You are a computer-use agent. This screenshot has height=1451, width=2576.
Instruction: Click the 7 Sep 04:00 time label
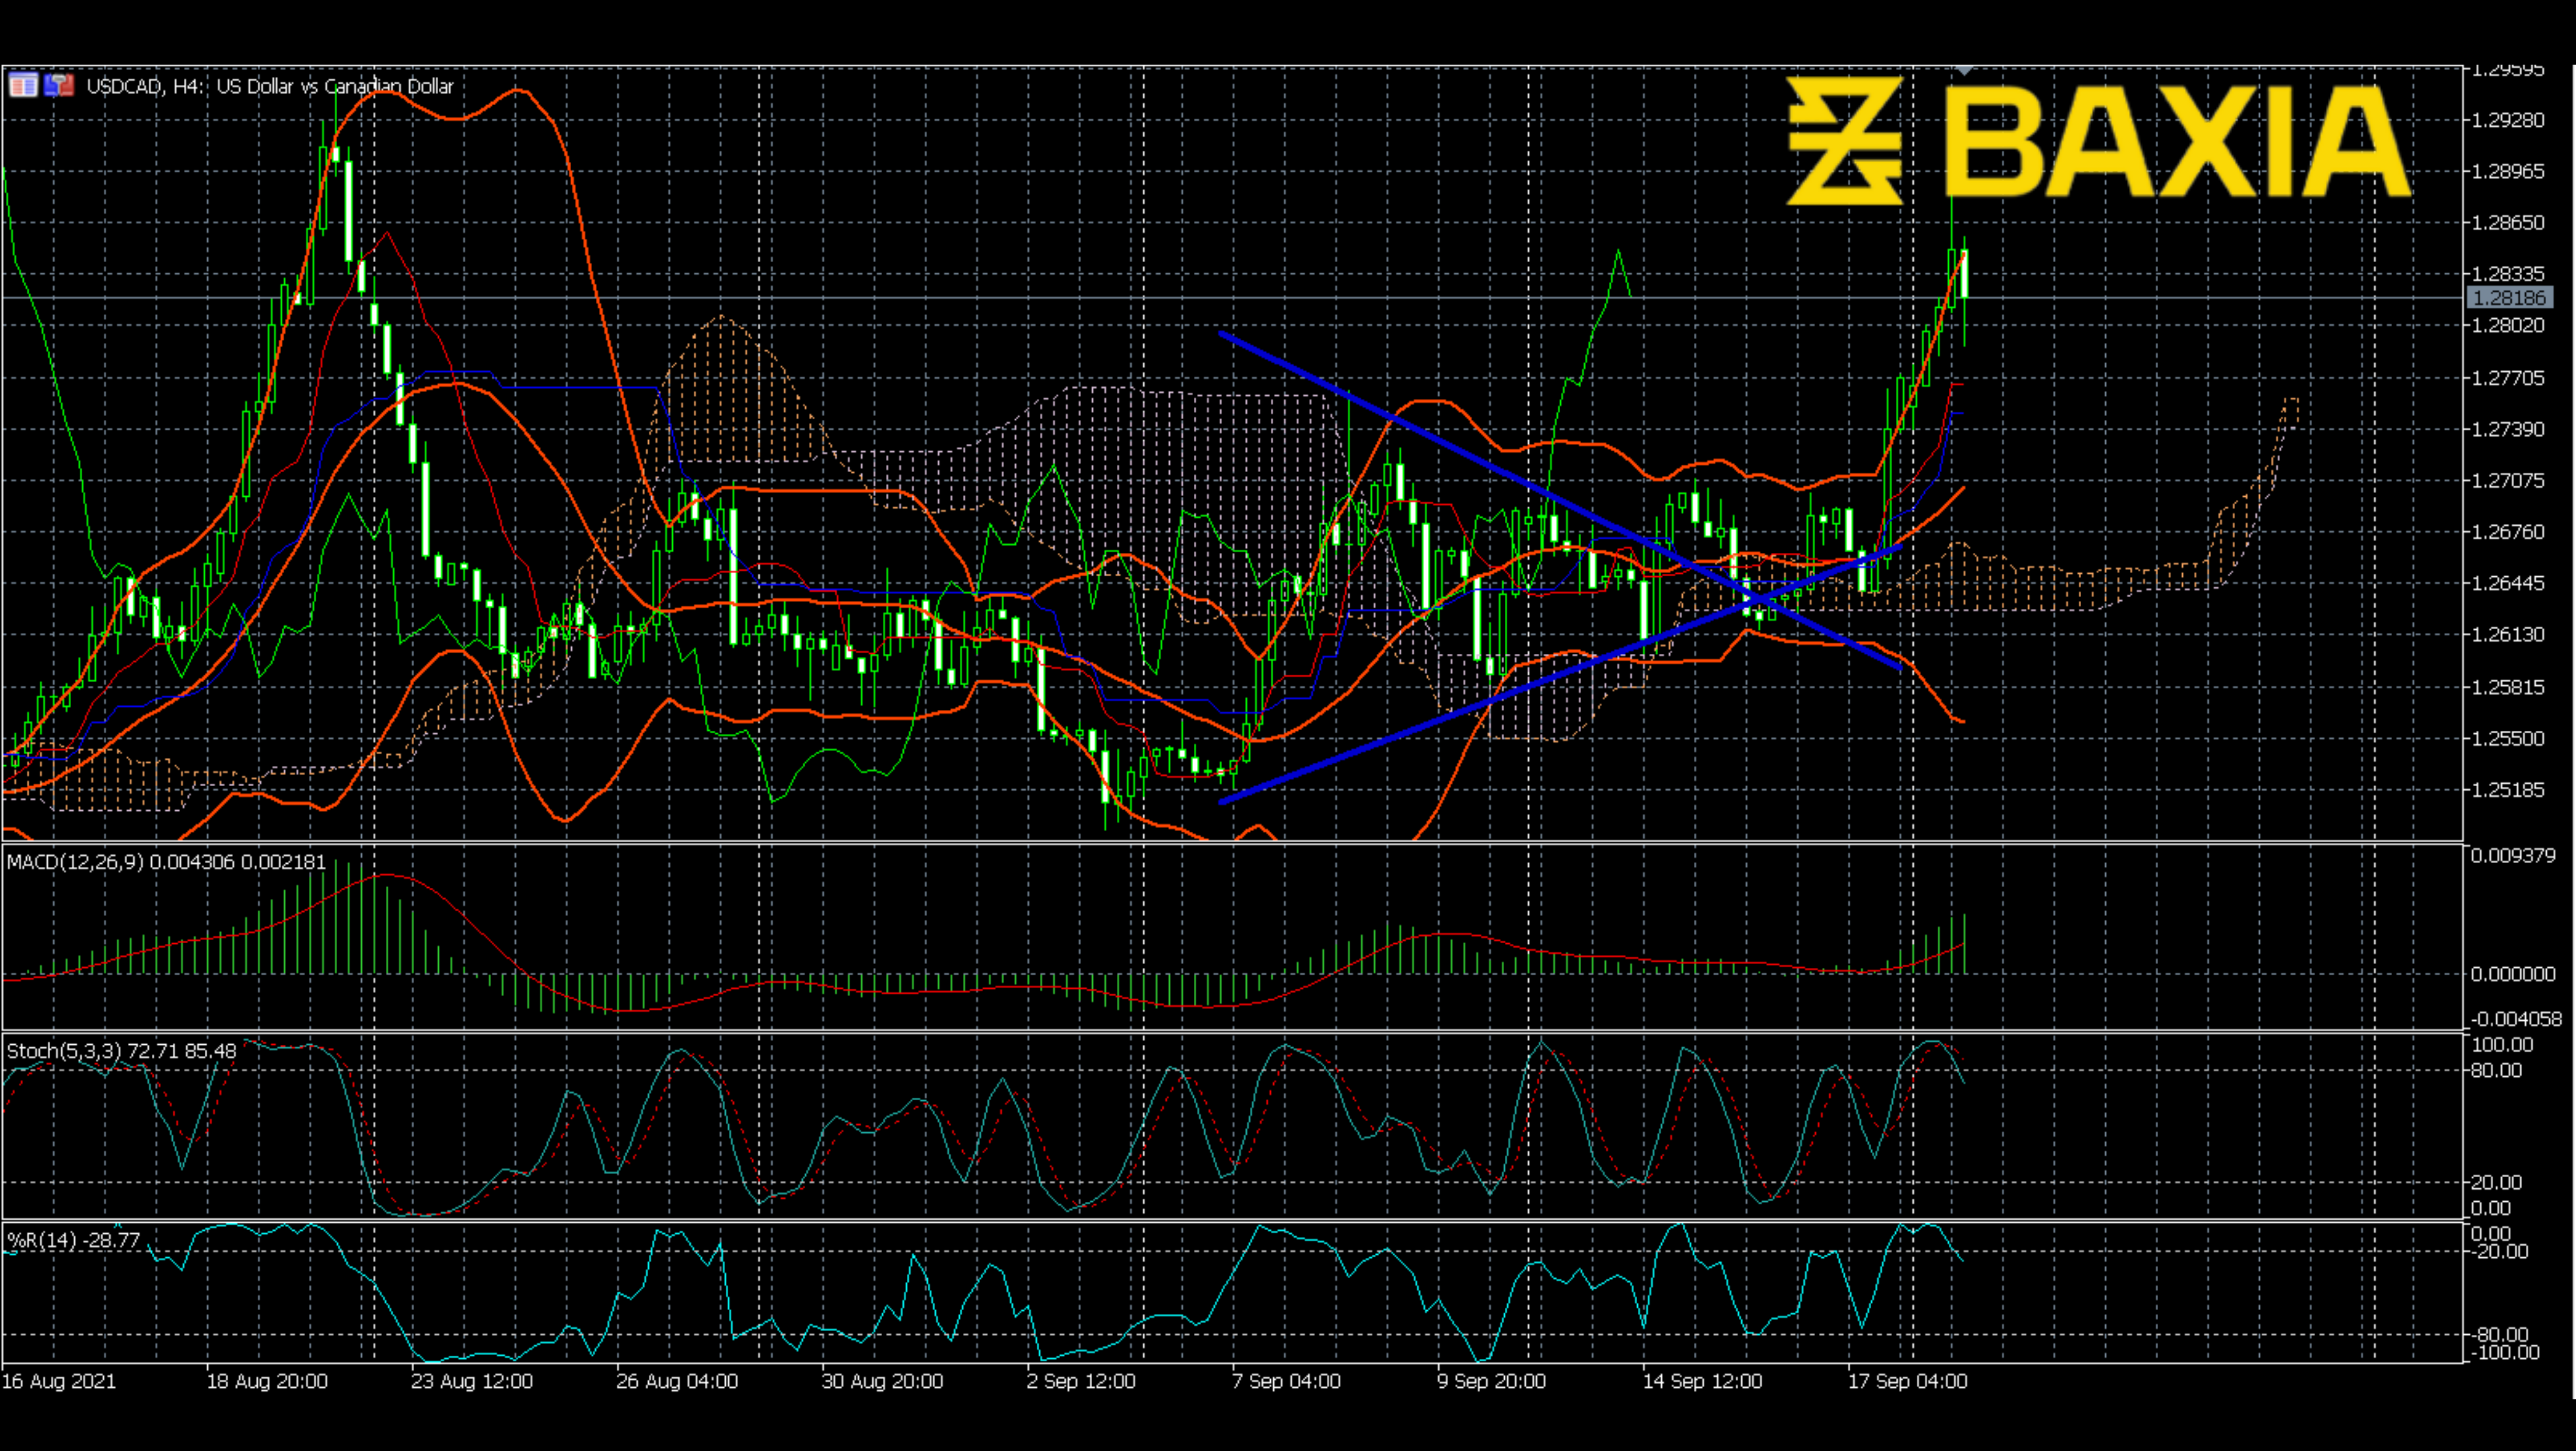coord(1286,1381)
